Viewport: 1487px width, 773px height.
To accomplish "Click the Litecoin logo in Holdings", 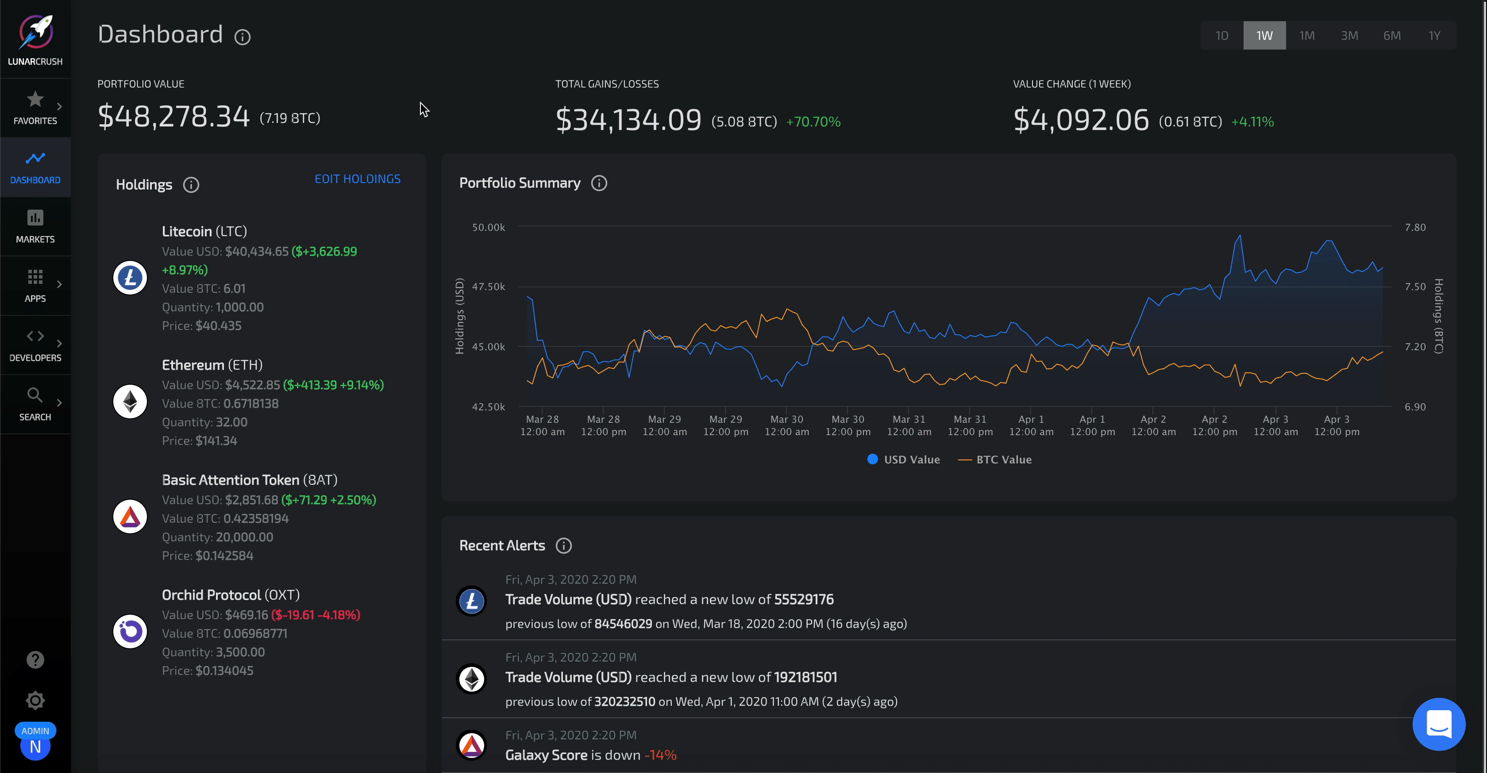I will [130, 278].
